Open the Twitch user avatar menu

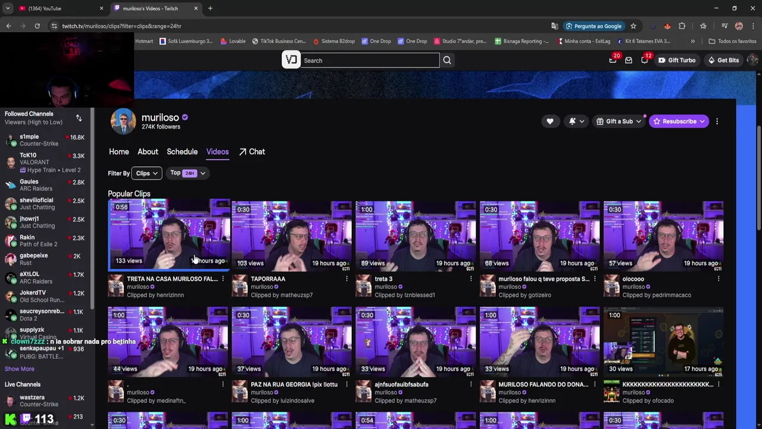752,60
